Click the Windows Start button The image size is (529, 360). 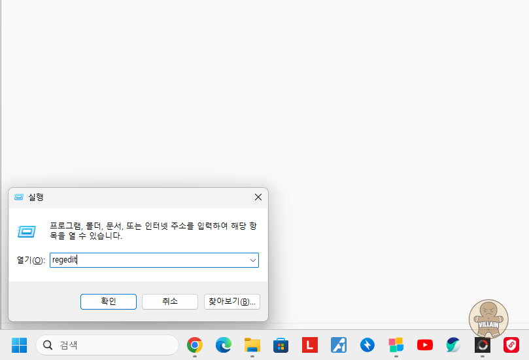[19, 345]
